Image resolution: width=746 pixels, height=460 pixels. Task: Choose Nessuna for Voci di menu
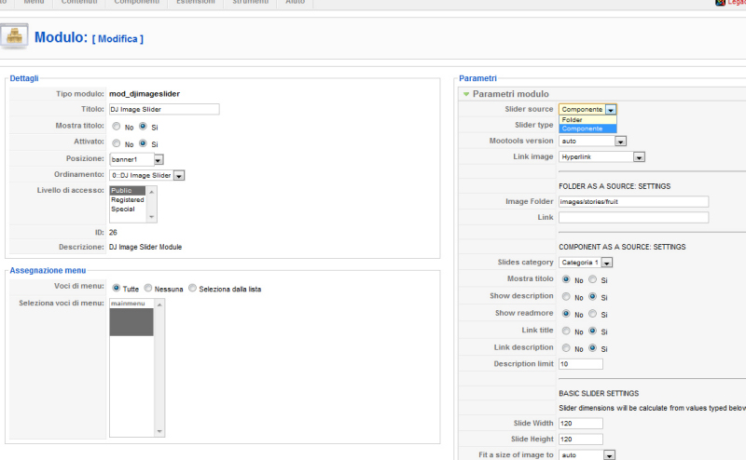point(148,288)
